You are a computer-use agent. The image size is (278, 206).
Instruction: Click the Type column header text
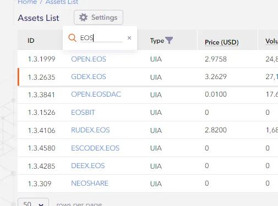(157, 41)
